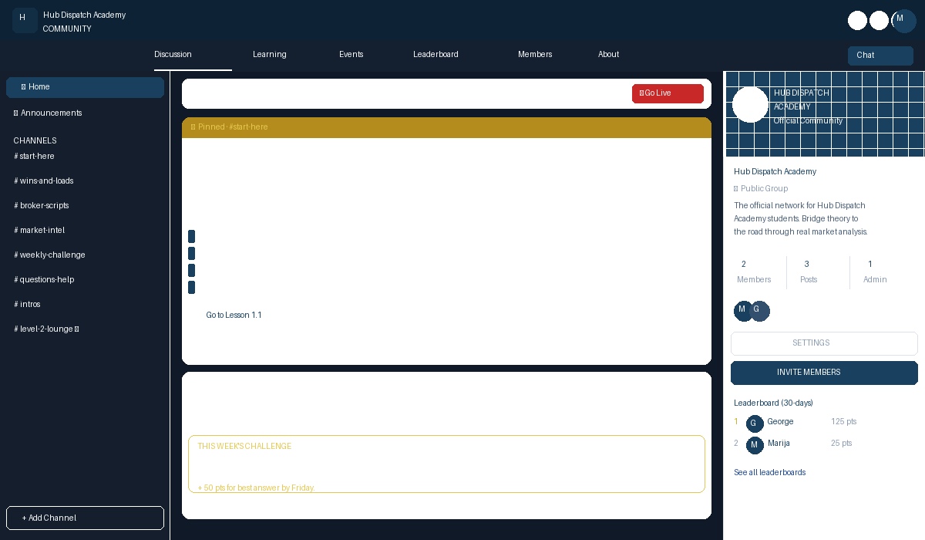The width and height of the screenshot is (925, 540).
Task: Click INVITE MEMBERS button
Action: pos(824,373)
